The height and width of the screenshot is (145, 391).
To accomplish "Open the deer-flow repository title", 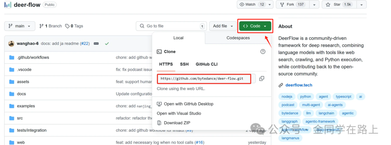I will pyautogui.click(x=27, y=5).
